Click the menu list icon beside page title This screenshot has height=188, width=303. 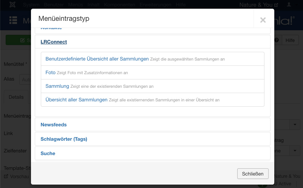(x=13, y=20)
